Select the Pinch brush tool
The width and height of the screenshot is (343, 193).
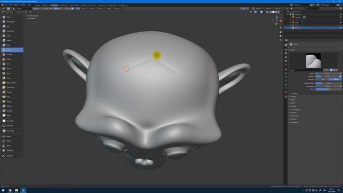(x=12, y=73)
